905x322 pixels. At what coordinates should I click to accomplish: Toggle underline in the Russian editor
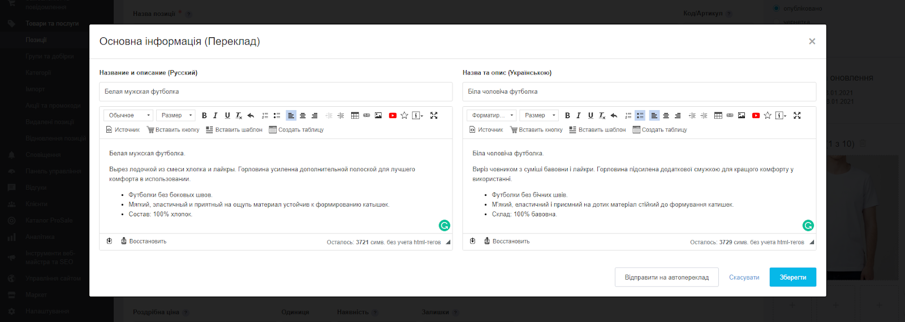[227, 115]
